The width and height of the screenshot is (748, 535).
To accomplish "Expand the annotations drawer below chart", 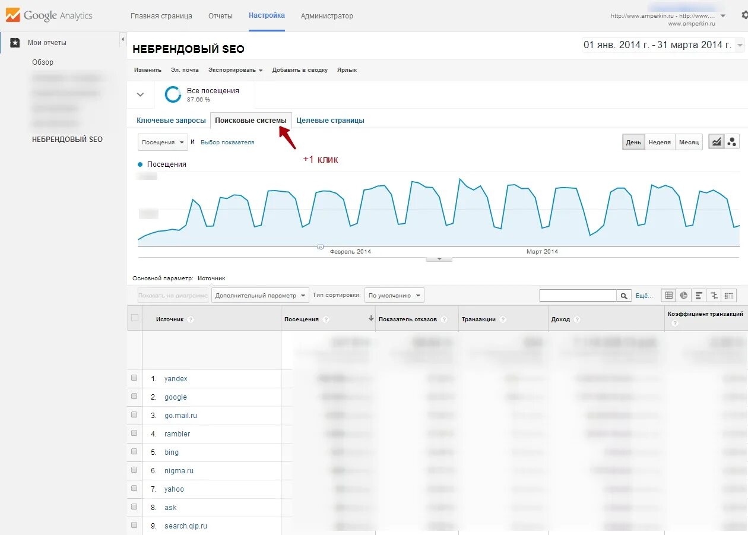I will point(439,259).
